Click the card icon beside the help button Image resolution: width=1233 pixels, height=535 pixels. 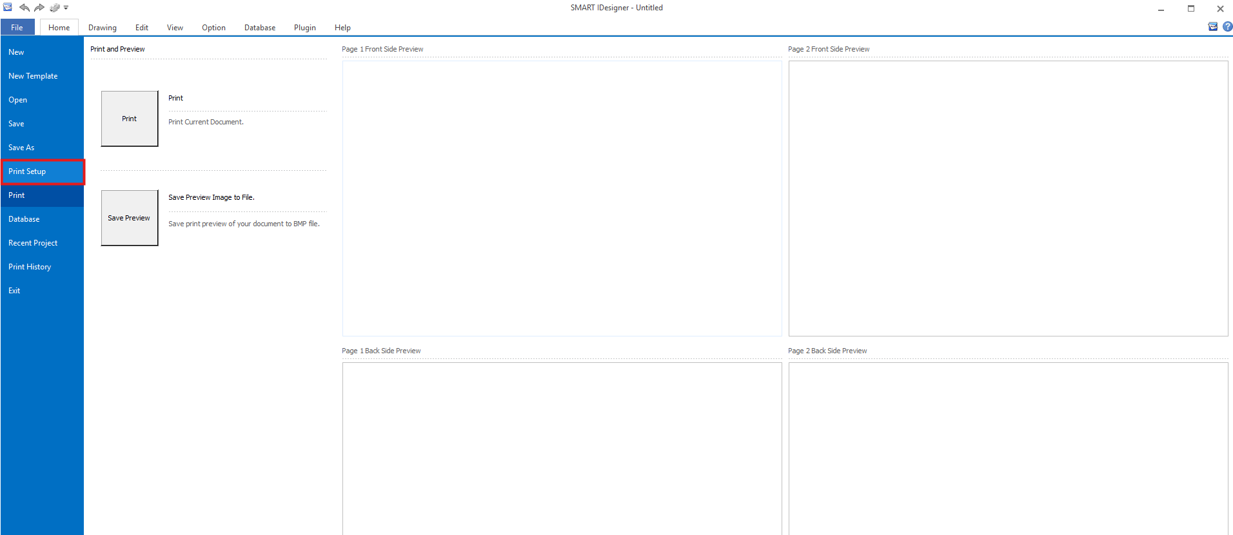click(1213, 26)
